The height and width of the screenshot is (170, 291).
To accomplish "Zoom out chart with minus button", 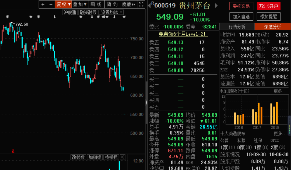I will [51, 4].
